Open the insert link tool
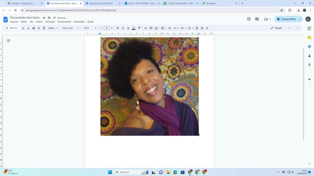 (146, 28)
